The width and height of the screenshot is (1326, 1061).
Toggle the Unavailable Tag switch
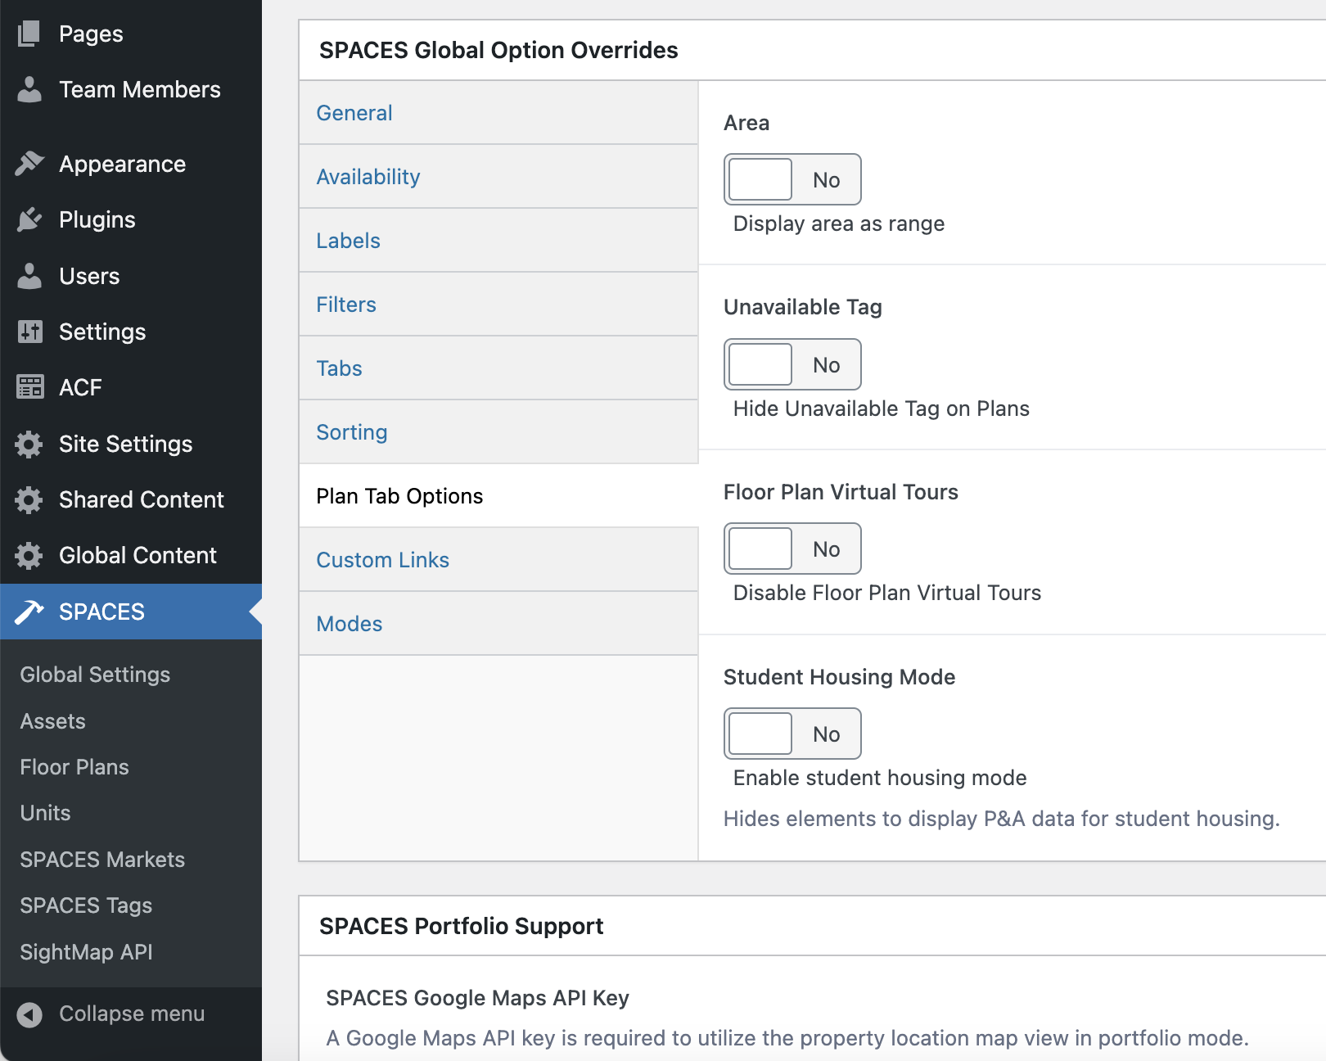point(792,364)
